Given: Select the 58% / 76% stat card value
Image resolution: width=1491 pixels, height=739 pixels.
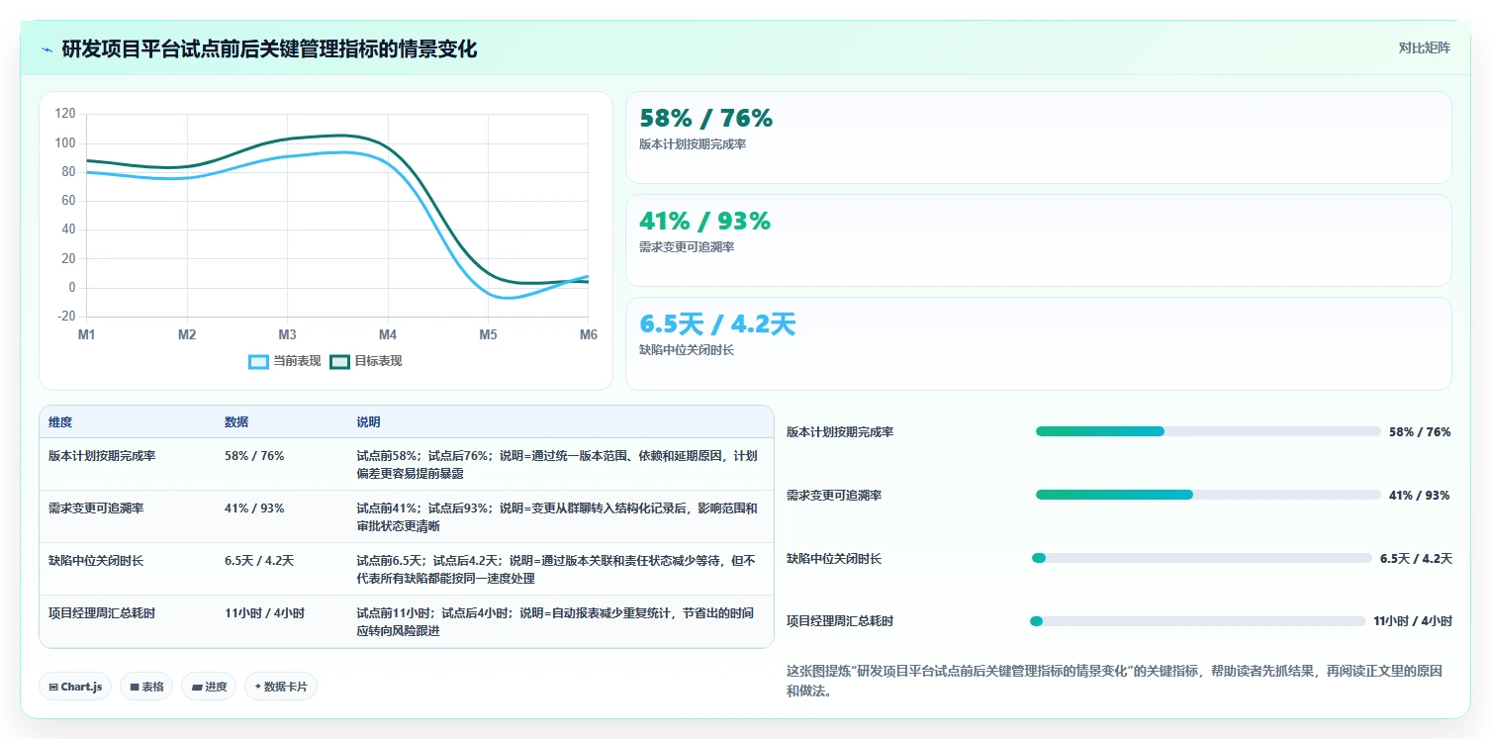Looking at the screenshot, I should click(x=705, y=119).
